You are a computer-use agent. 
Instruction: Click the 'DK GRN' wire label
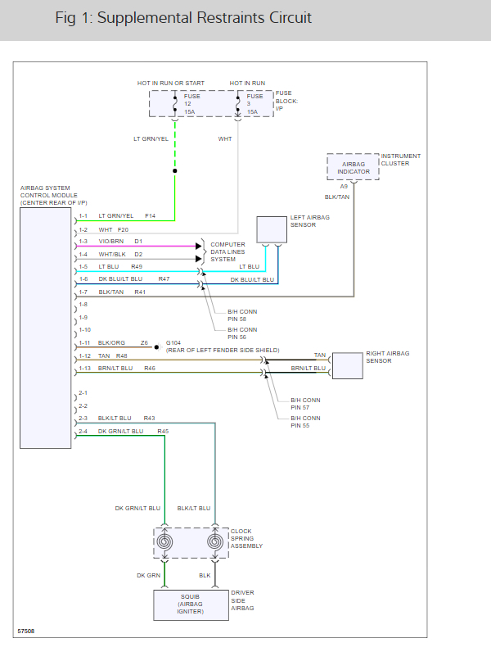coord(149,576)
